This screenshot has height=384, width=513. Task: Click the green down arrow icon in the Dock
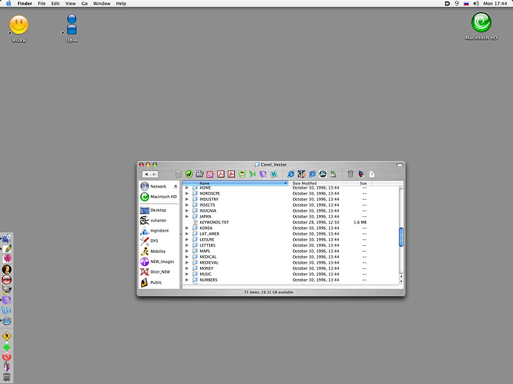[x=7, y=346]
